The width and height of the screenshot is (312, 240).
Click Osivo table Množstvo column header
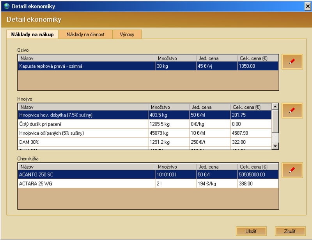(x=176, y=58)
